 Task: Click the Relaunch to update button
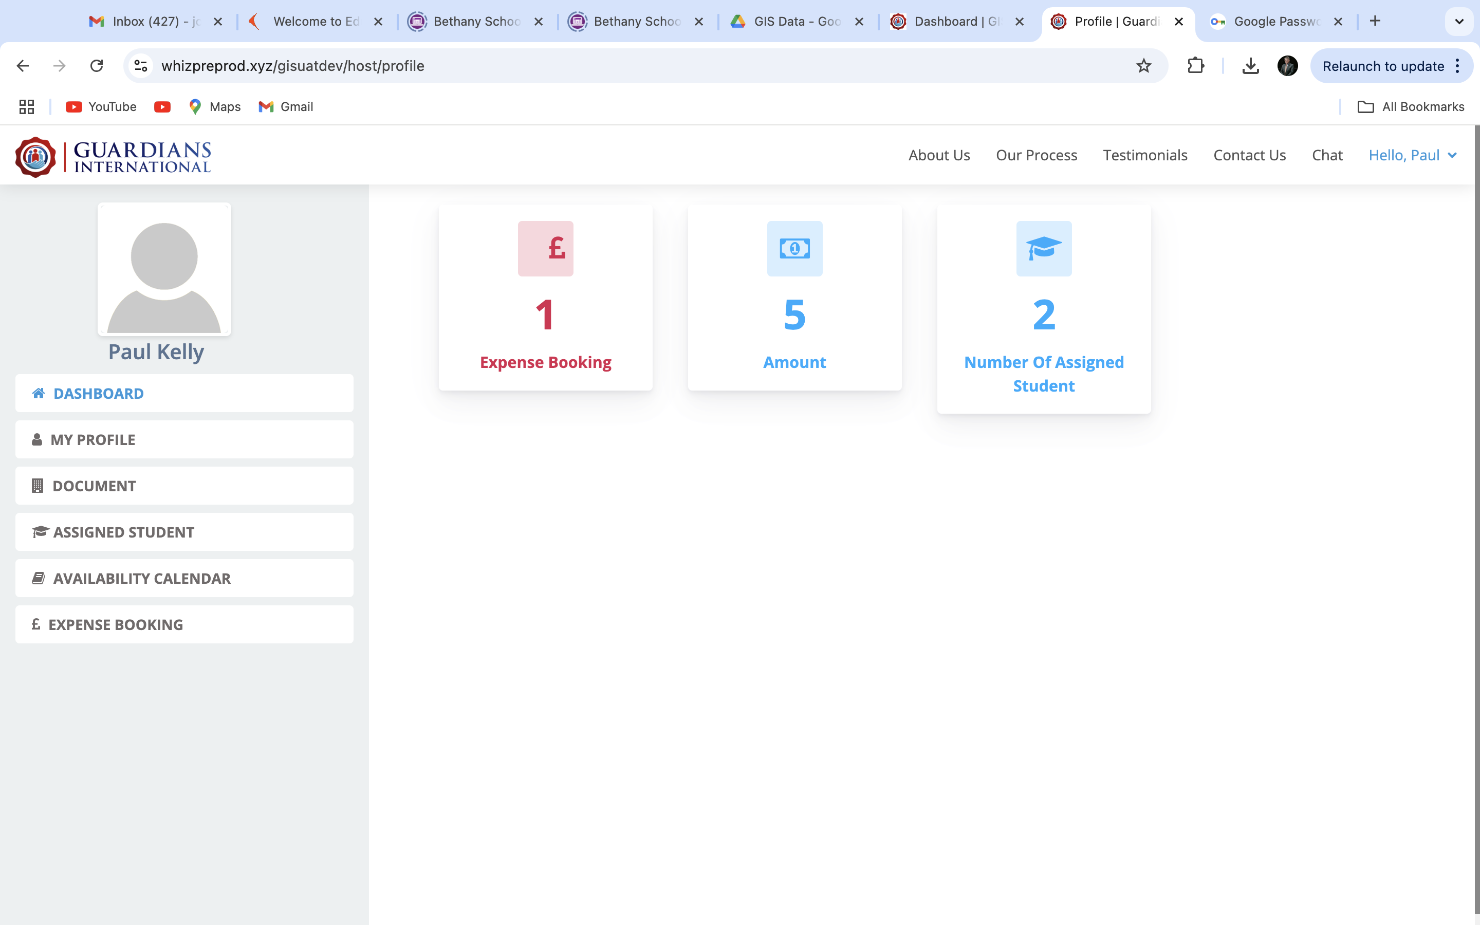(x=1382, y=66)
